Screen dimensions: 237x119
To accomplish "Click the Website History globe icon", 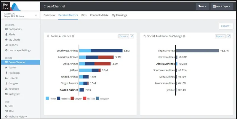I will (6, 117).
